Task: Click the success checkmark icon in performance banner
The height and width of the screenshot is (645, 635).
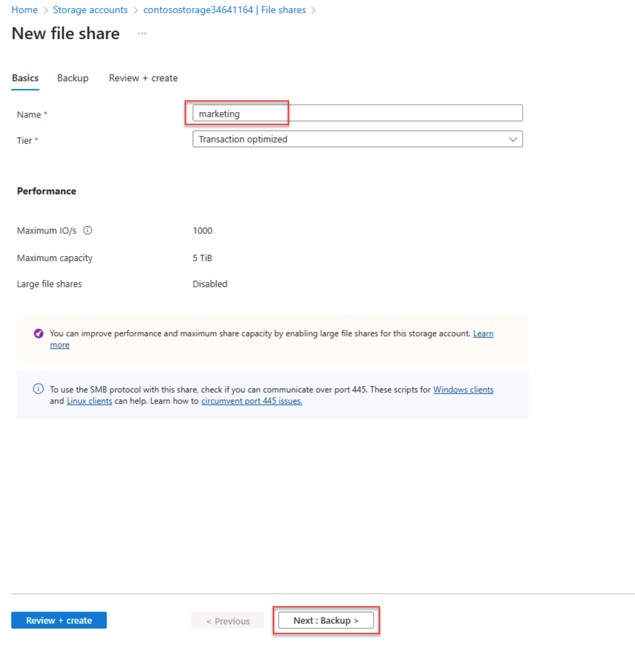Action: [38, 334]
